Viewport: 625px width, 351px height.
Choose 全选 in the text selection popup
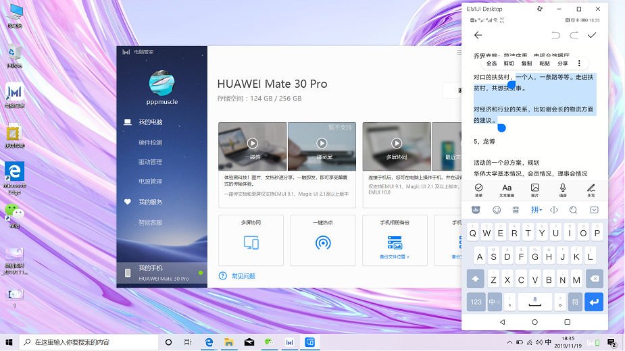tap(491, 63)
